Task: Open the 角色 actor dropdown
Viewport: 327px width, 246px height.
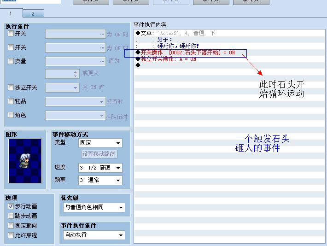Action: (x=76, y=115)
